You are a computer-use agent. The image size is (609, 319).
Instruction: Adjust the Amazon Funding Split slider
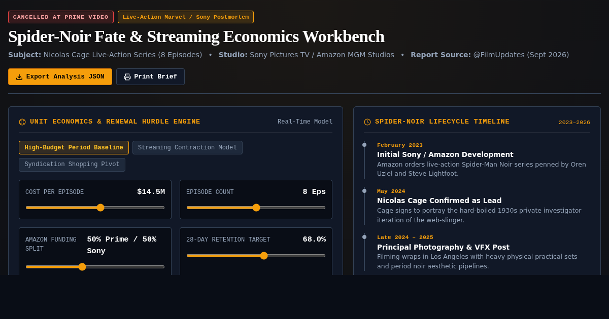pos(95,267)
